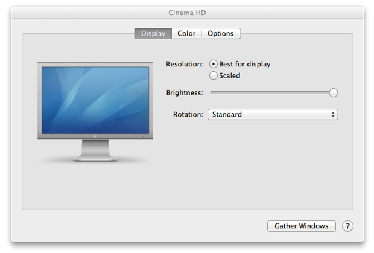
Task: Switch to the Color tab
Action: pyautogui.click(x=186, y=33)
